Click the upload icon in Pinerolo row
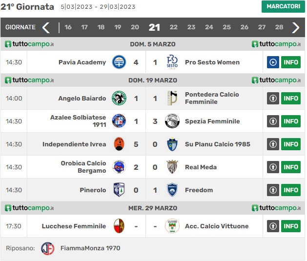 [x=273, y=190]
